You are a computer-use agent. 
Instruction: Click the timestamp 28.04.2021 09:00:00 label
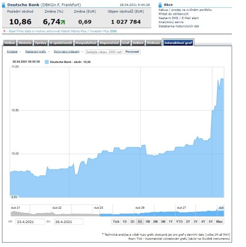26,62
